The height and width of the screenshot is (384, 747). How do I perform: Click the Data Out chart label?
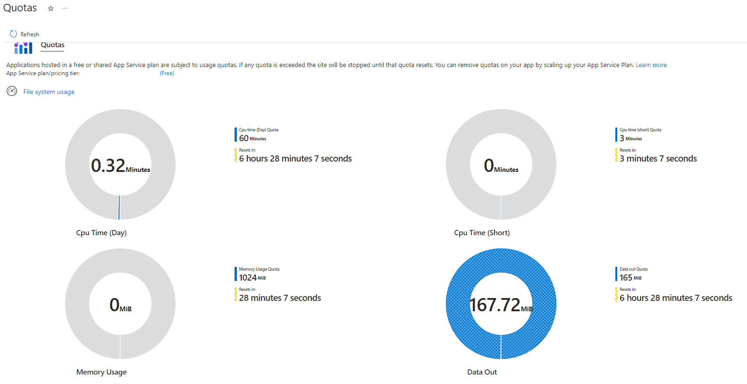click(x=482, y=372)
